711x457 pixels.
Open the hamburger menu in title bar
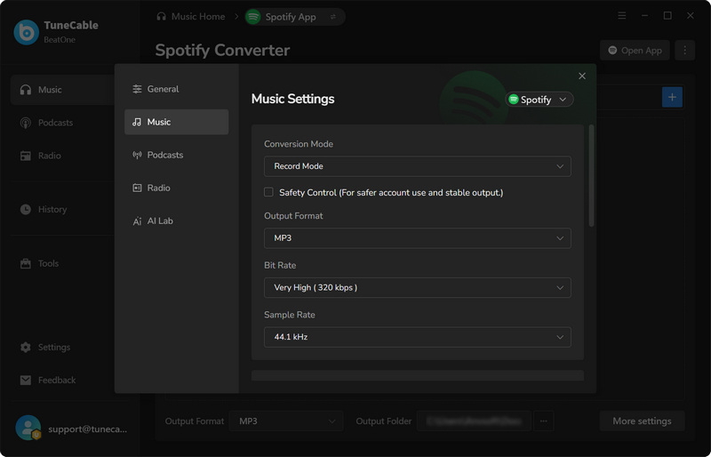[x=621, y=16]
